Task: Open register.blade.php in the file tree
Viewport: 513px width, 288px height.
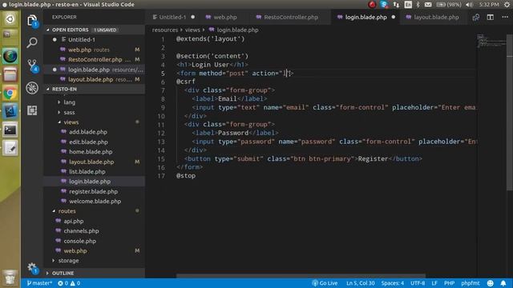Action: [x=93, y=191]
